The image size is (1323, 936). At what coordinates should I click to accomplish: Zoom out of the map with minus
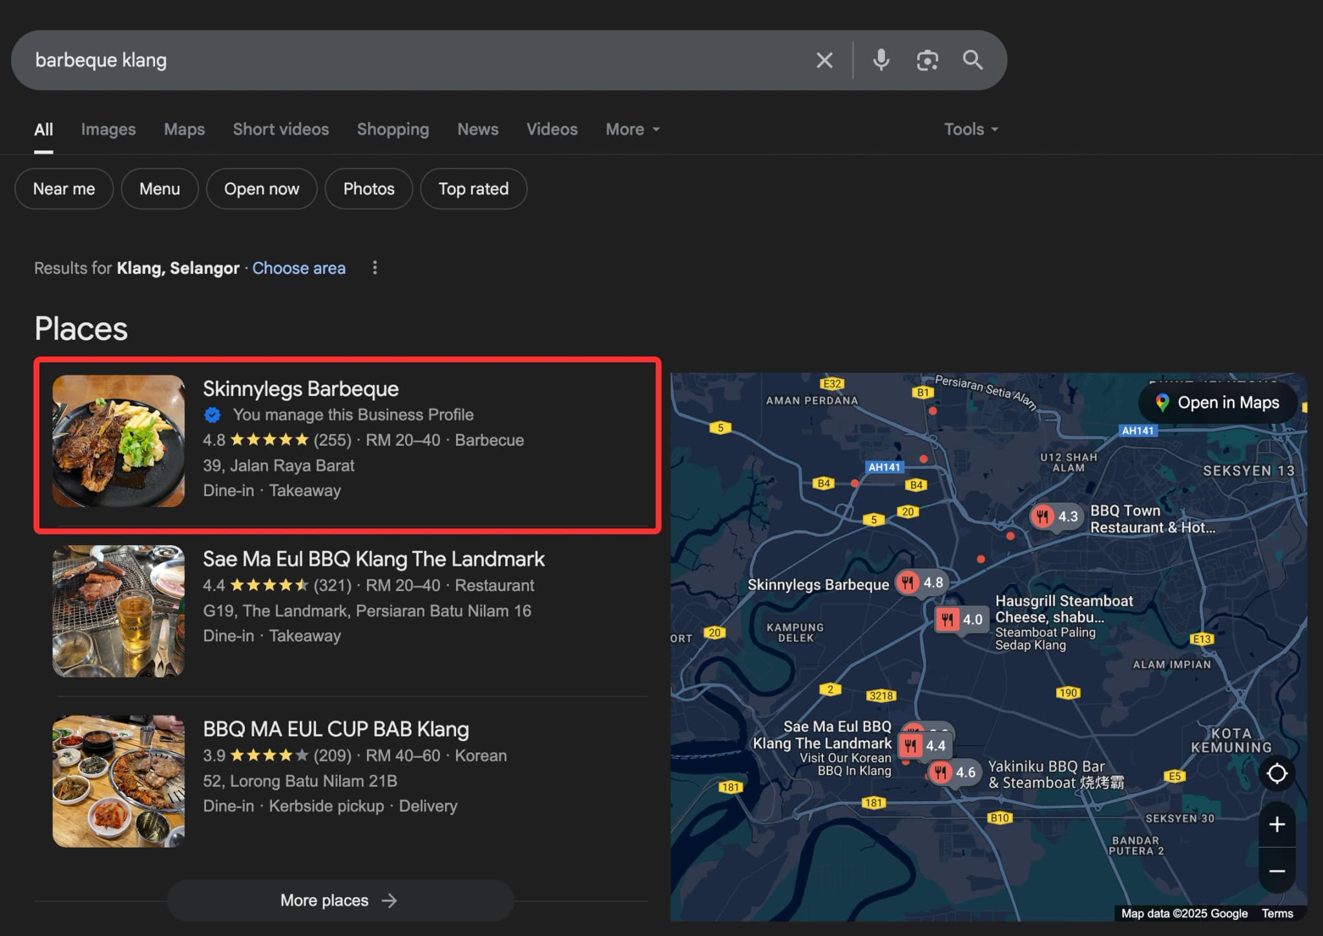(1277, 871)
